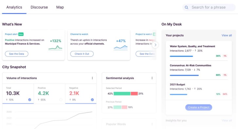The image size is (238, 129).
Task: Click the Municipal Finance & Services text
Action: pos(23,44)
